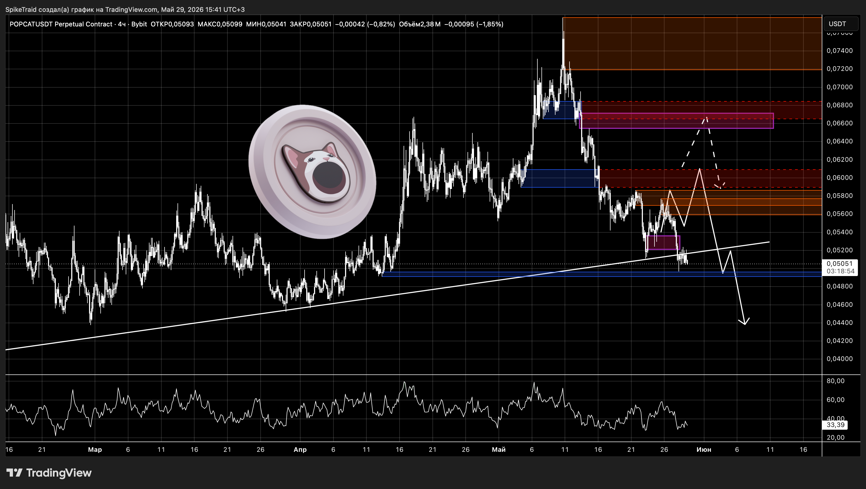Click the 0,05600 price axis label
Viewport: 866px width, 489px height.
[840, 214]
